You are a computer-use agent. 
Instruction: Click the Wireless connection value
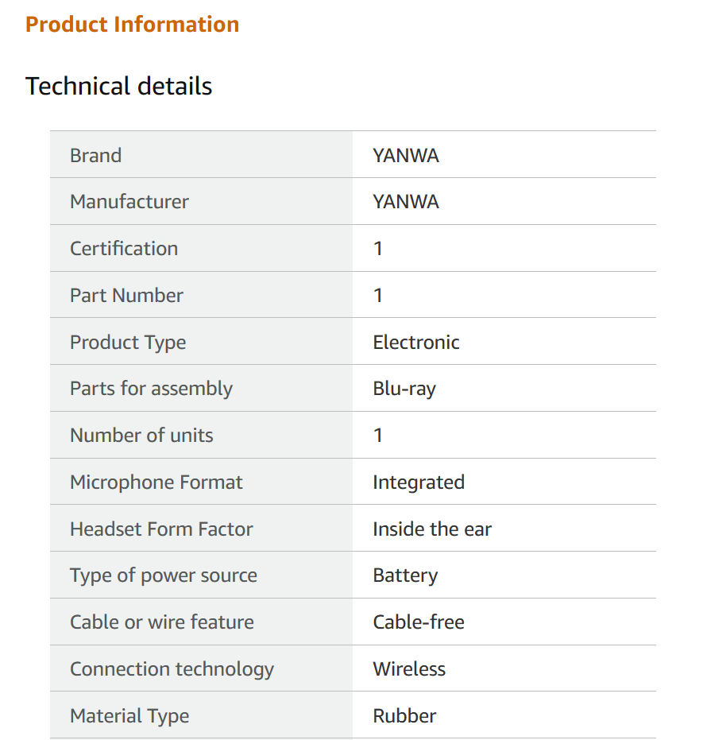[x=409, y=668]
